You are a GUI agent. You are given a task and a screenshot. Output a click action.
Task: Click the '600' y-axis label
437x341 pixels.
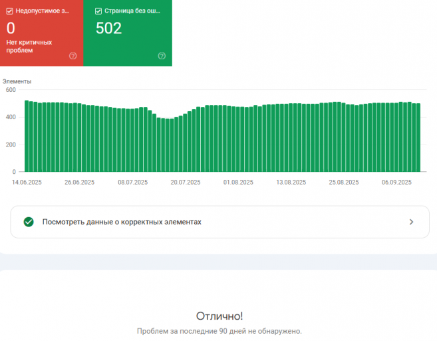tap(11, 90)
